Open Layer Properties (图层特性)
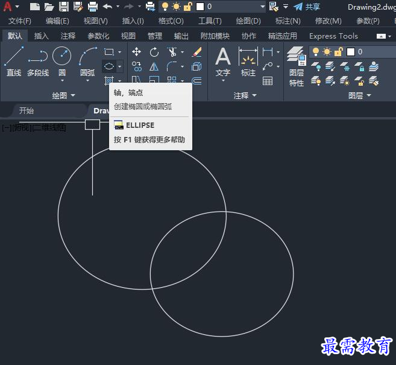This screenshot has height=365, width=396. (297, 66)
